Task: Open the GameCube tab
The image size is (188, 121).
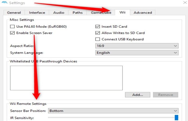Action: [x=101, y=13]
